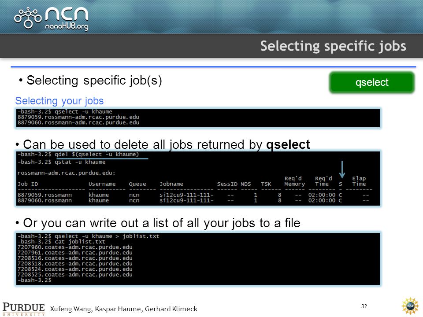Click '7208525.coates-adm.rcac.purdue.edu' line

pos(75,275)
